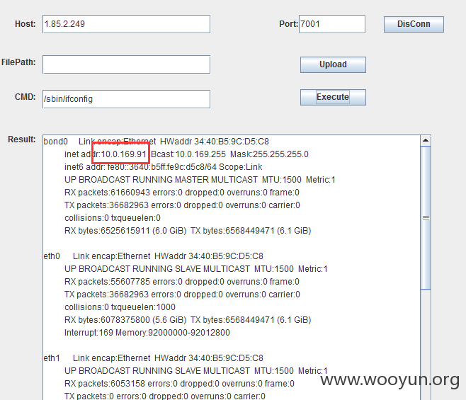Click the Result scrollbar thumb
This screenshot has width=466, height=400.
426,217
